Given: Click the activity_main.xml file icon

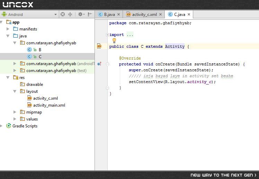Looking at the screenshot, I should (x=29, y=105).
